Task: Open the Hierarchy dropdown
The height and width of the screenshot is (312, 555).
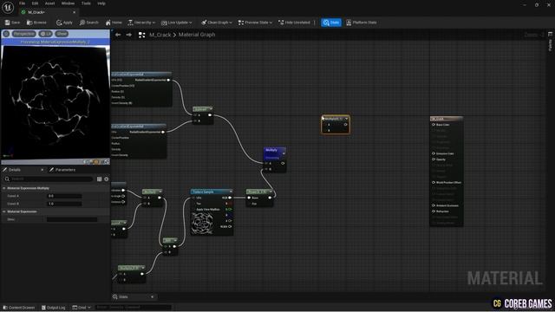Action: pos(141,23)
